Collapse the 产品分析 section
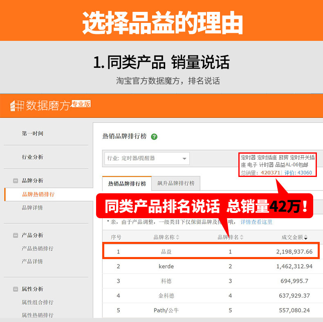This screenshot has width=323, height=322. 16,235
